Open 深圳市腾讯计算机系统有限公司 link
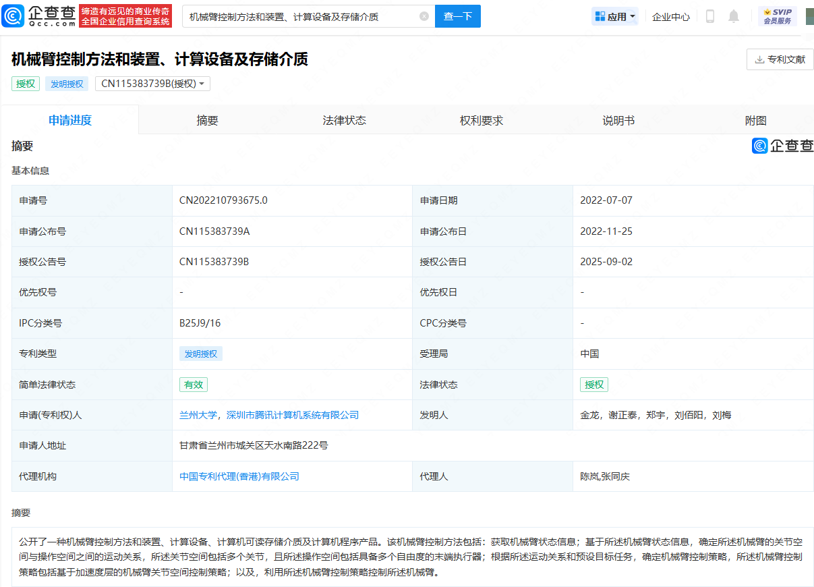 292,415
